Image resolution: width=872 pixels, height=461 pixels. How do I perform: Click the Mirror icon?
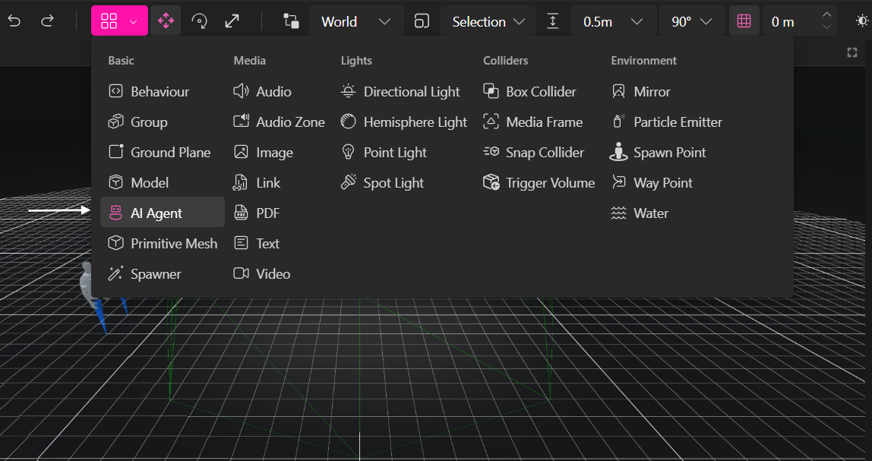pos(618,91)
